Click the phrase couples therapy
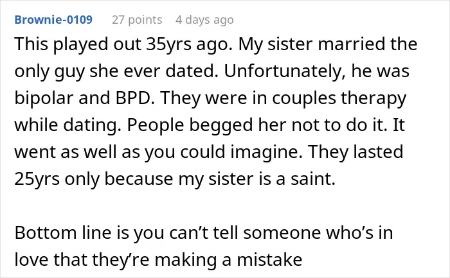 (339, 98)
